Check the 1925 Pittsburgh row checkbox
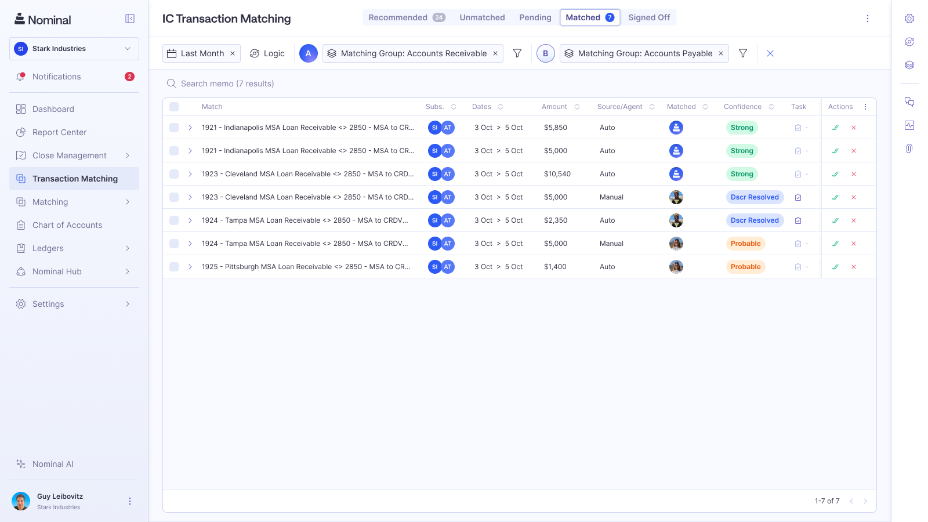The height and width of the screenshot is (522, 928). tap(173, 267)
